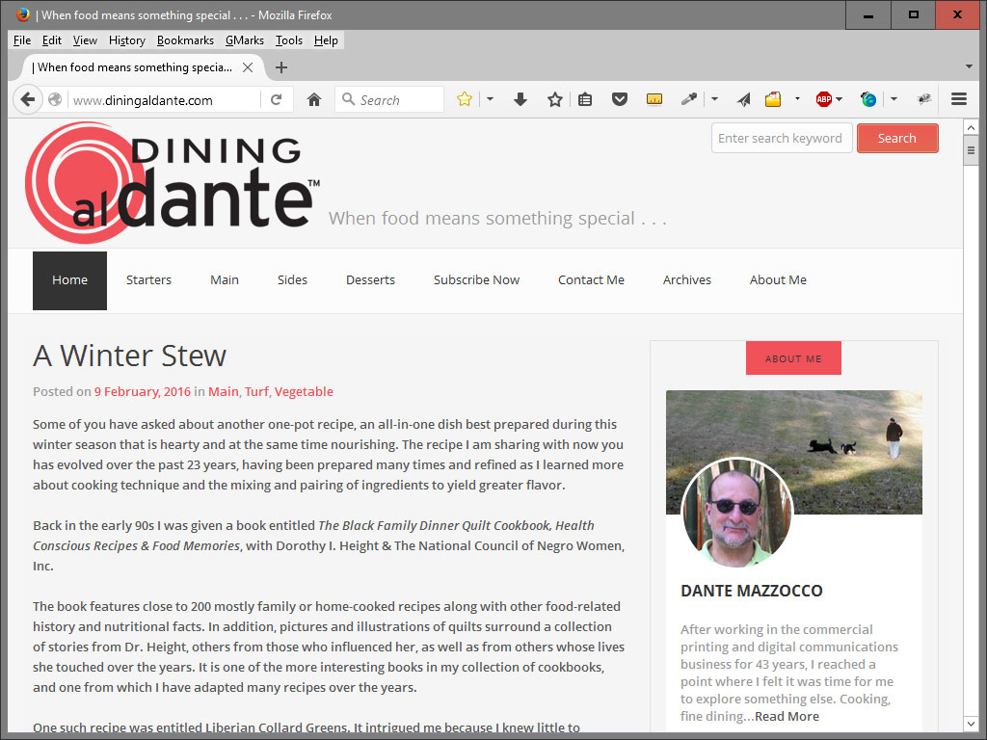987x740 pixels.
Task: Open the Archives page
Action: tap(686, 280)
